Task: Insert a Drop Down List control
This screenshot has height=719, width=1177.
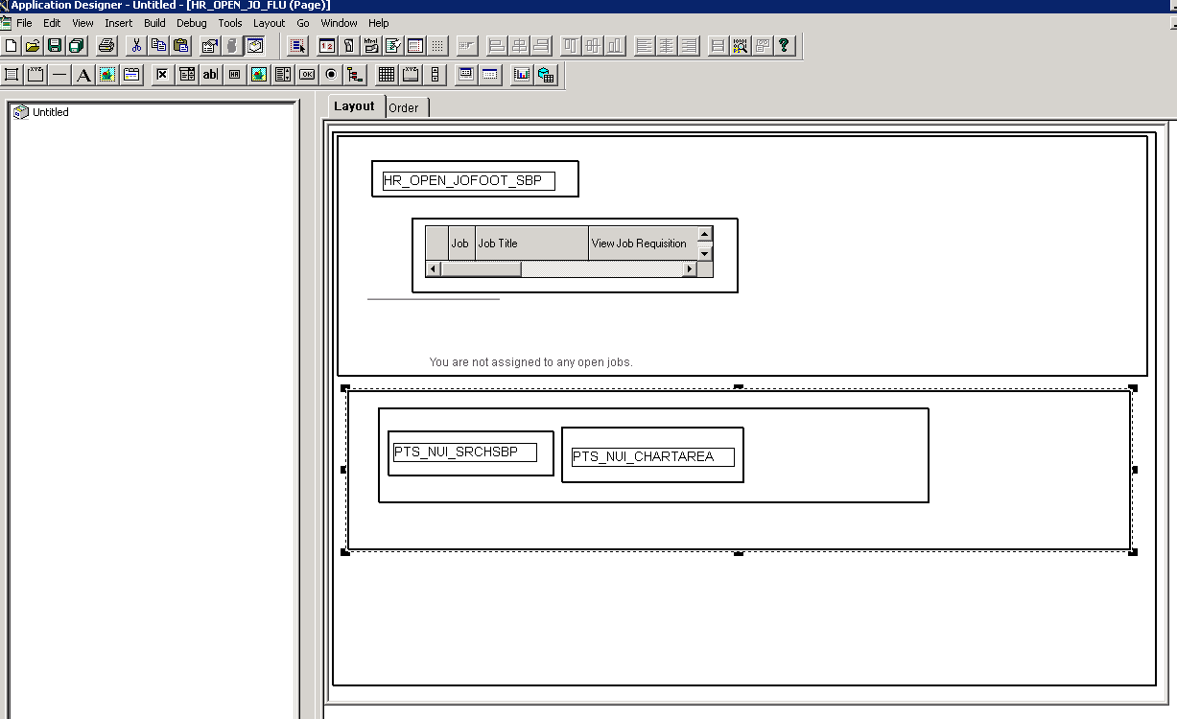Action: pos(187,74)
